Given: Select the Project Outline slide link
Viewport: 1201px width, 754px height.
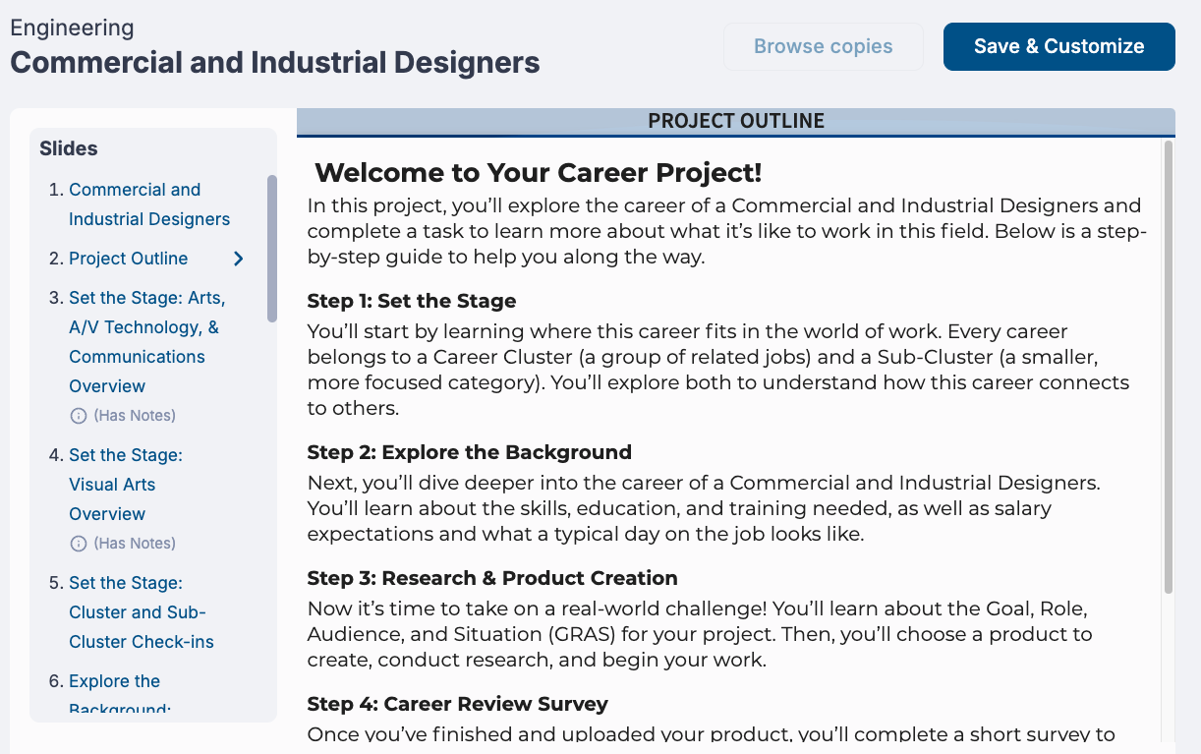Looking at the screenshot, I should pyautogui.click(x=128, y=259).
